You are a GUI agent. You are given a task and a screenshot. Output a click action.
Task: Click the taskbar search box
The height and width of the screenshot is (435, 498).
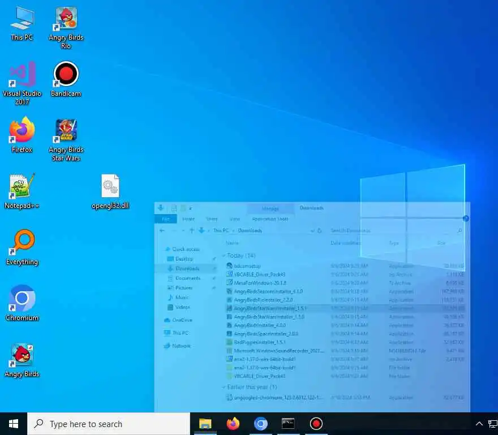109,424
